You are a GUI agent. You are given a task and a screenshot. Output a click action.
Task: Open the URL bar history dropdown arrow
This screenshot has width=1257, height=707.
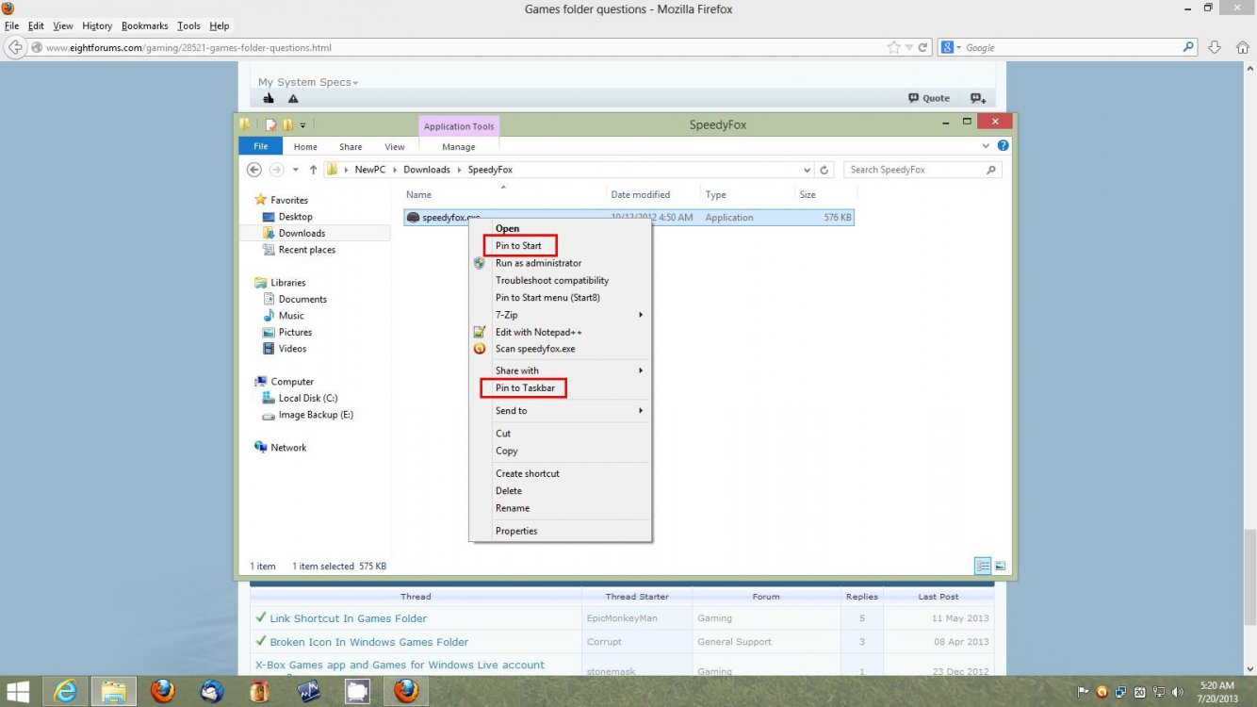[x=909, y=47]
